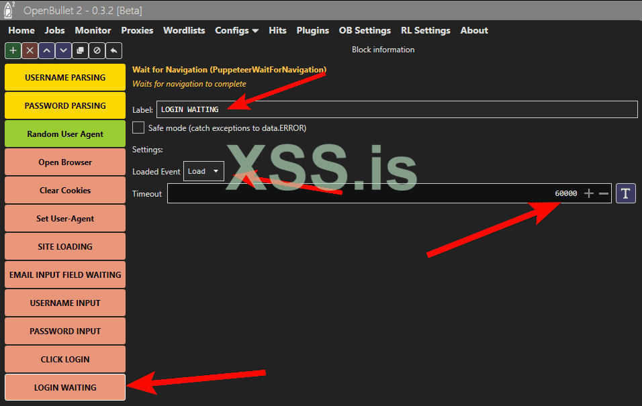This screenshot has height=406, width=642.
Task: Move block up with the up-chevron icon
Action: 47,51
